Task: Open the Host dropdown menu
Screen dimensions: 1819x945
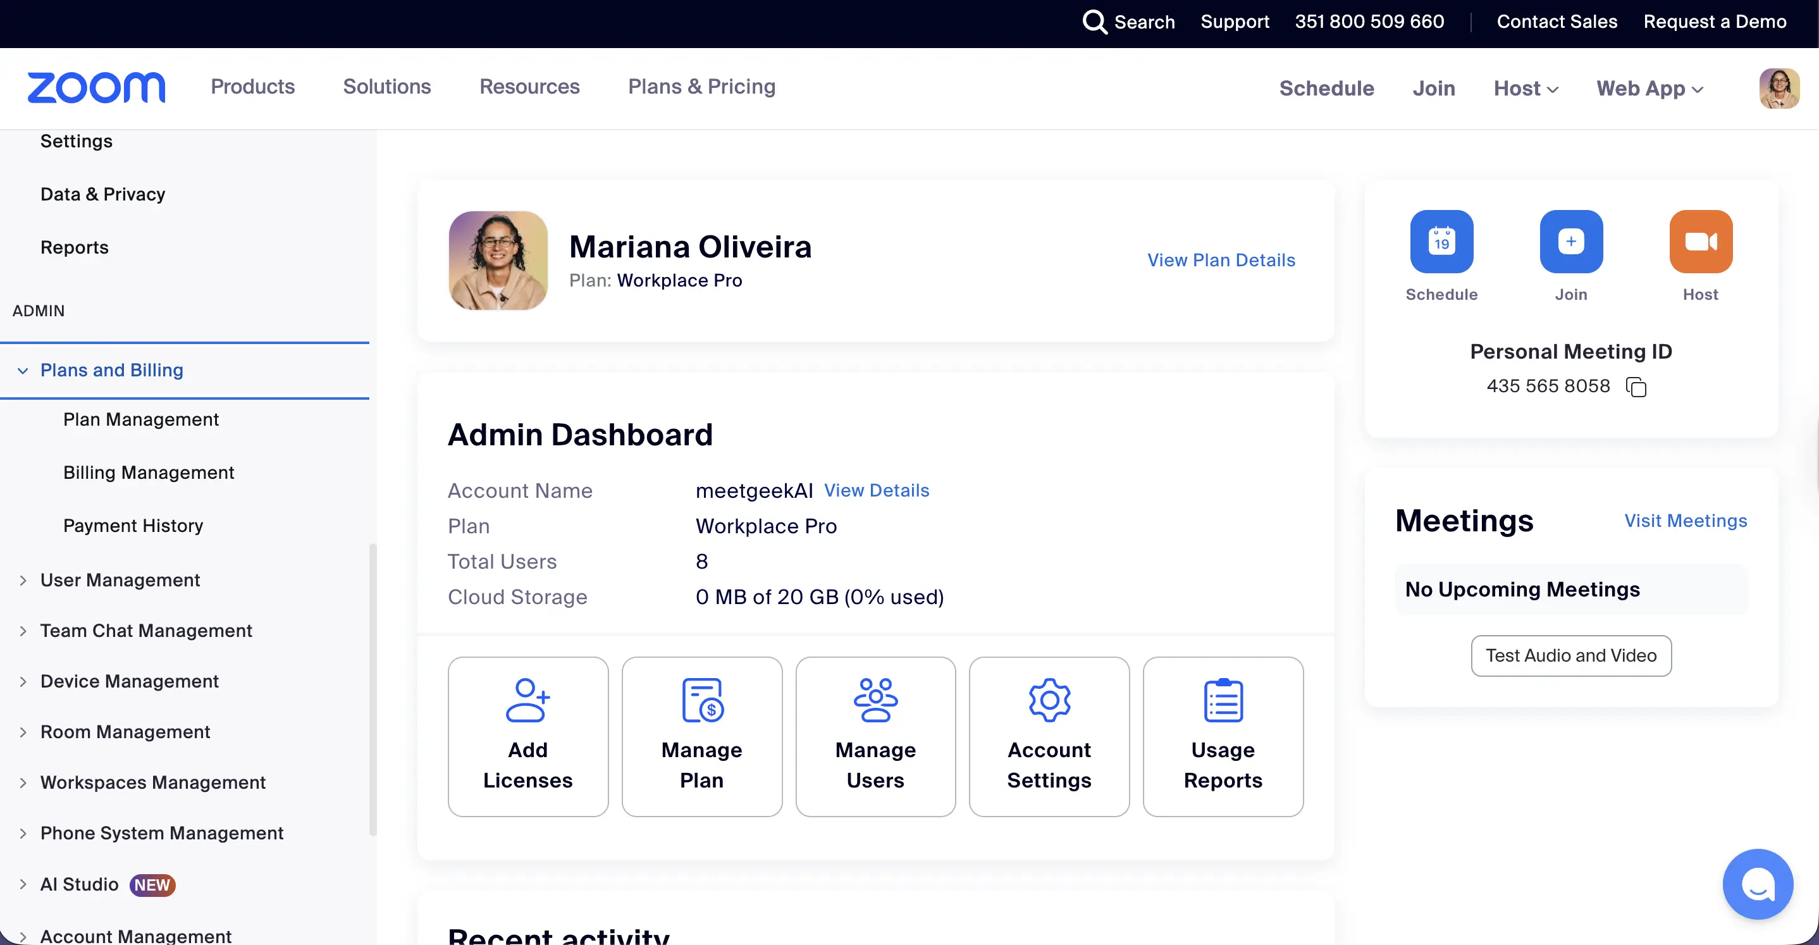Action: (1526, 89)
